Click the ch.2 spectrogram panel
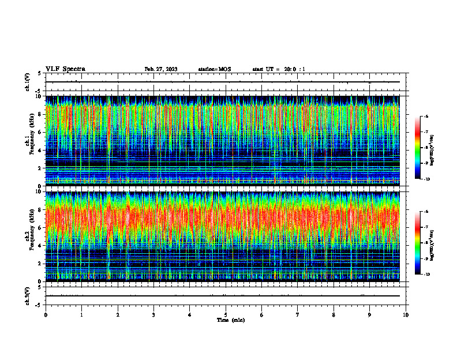Screen dimensions: 457x353 pos(222,236)
